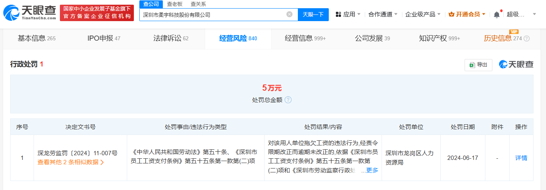Click 深圳市龙岗区人力资源局 in the table
Viewport: 546px width, 190px height.
point(411,158)
